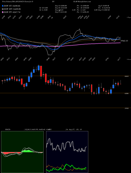131x173 pixels.
Task: Select the 'Pre H: 6580.00' value
Action: click(83, 8)
